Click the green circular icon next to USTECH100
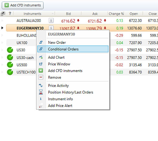Viewport: 158px width, 141px height. 10,72
